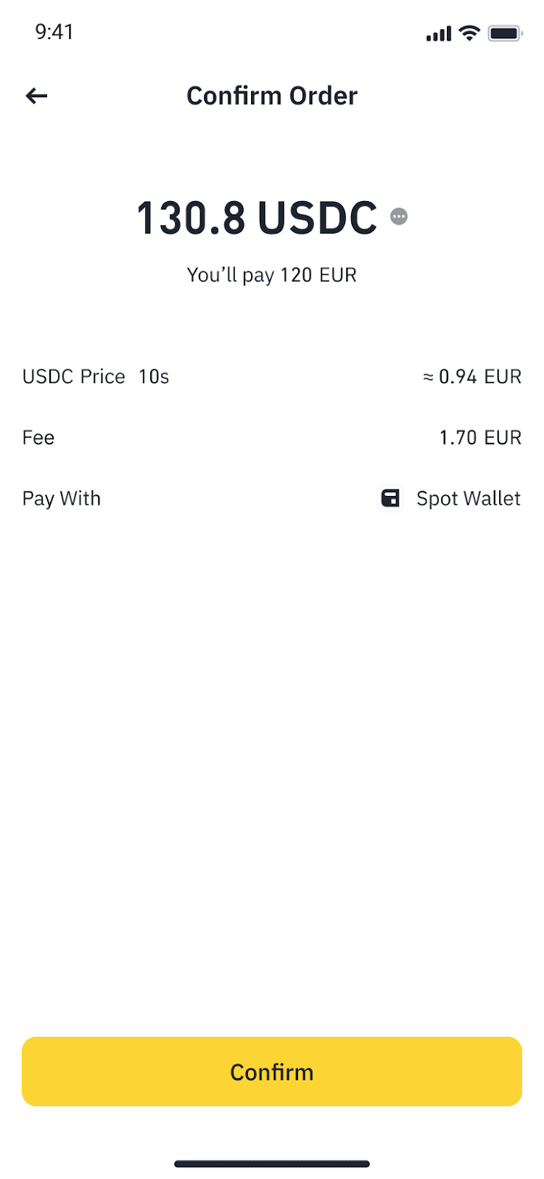Viewport: 544px width, 1179px height.
Task: Click the gray more-info dots beside 130.8 USDC
Action: pyautogui.click(x=399, y=217)
